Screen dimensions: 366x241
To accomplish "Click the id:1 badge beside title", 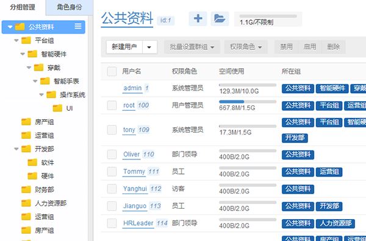I will pyautogui.click(x=166, y=21).
